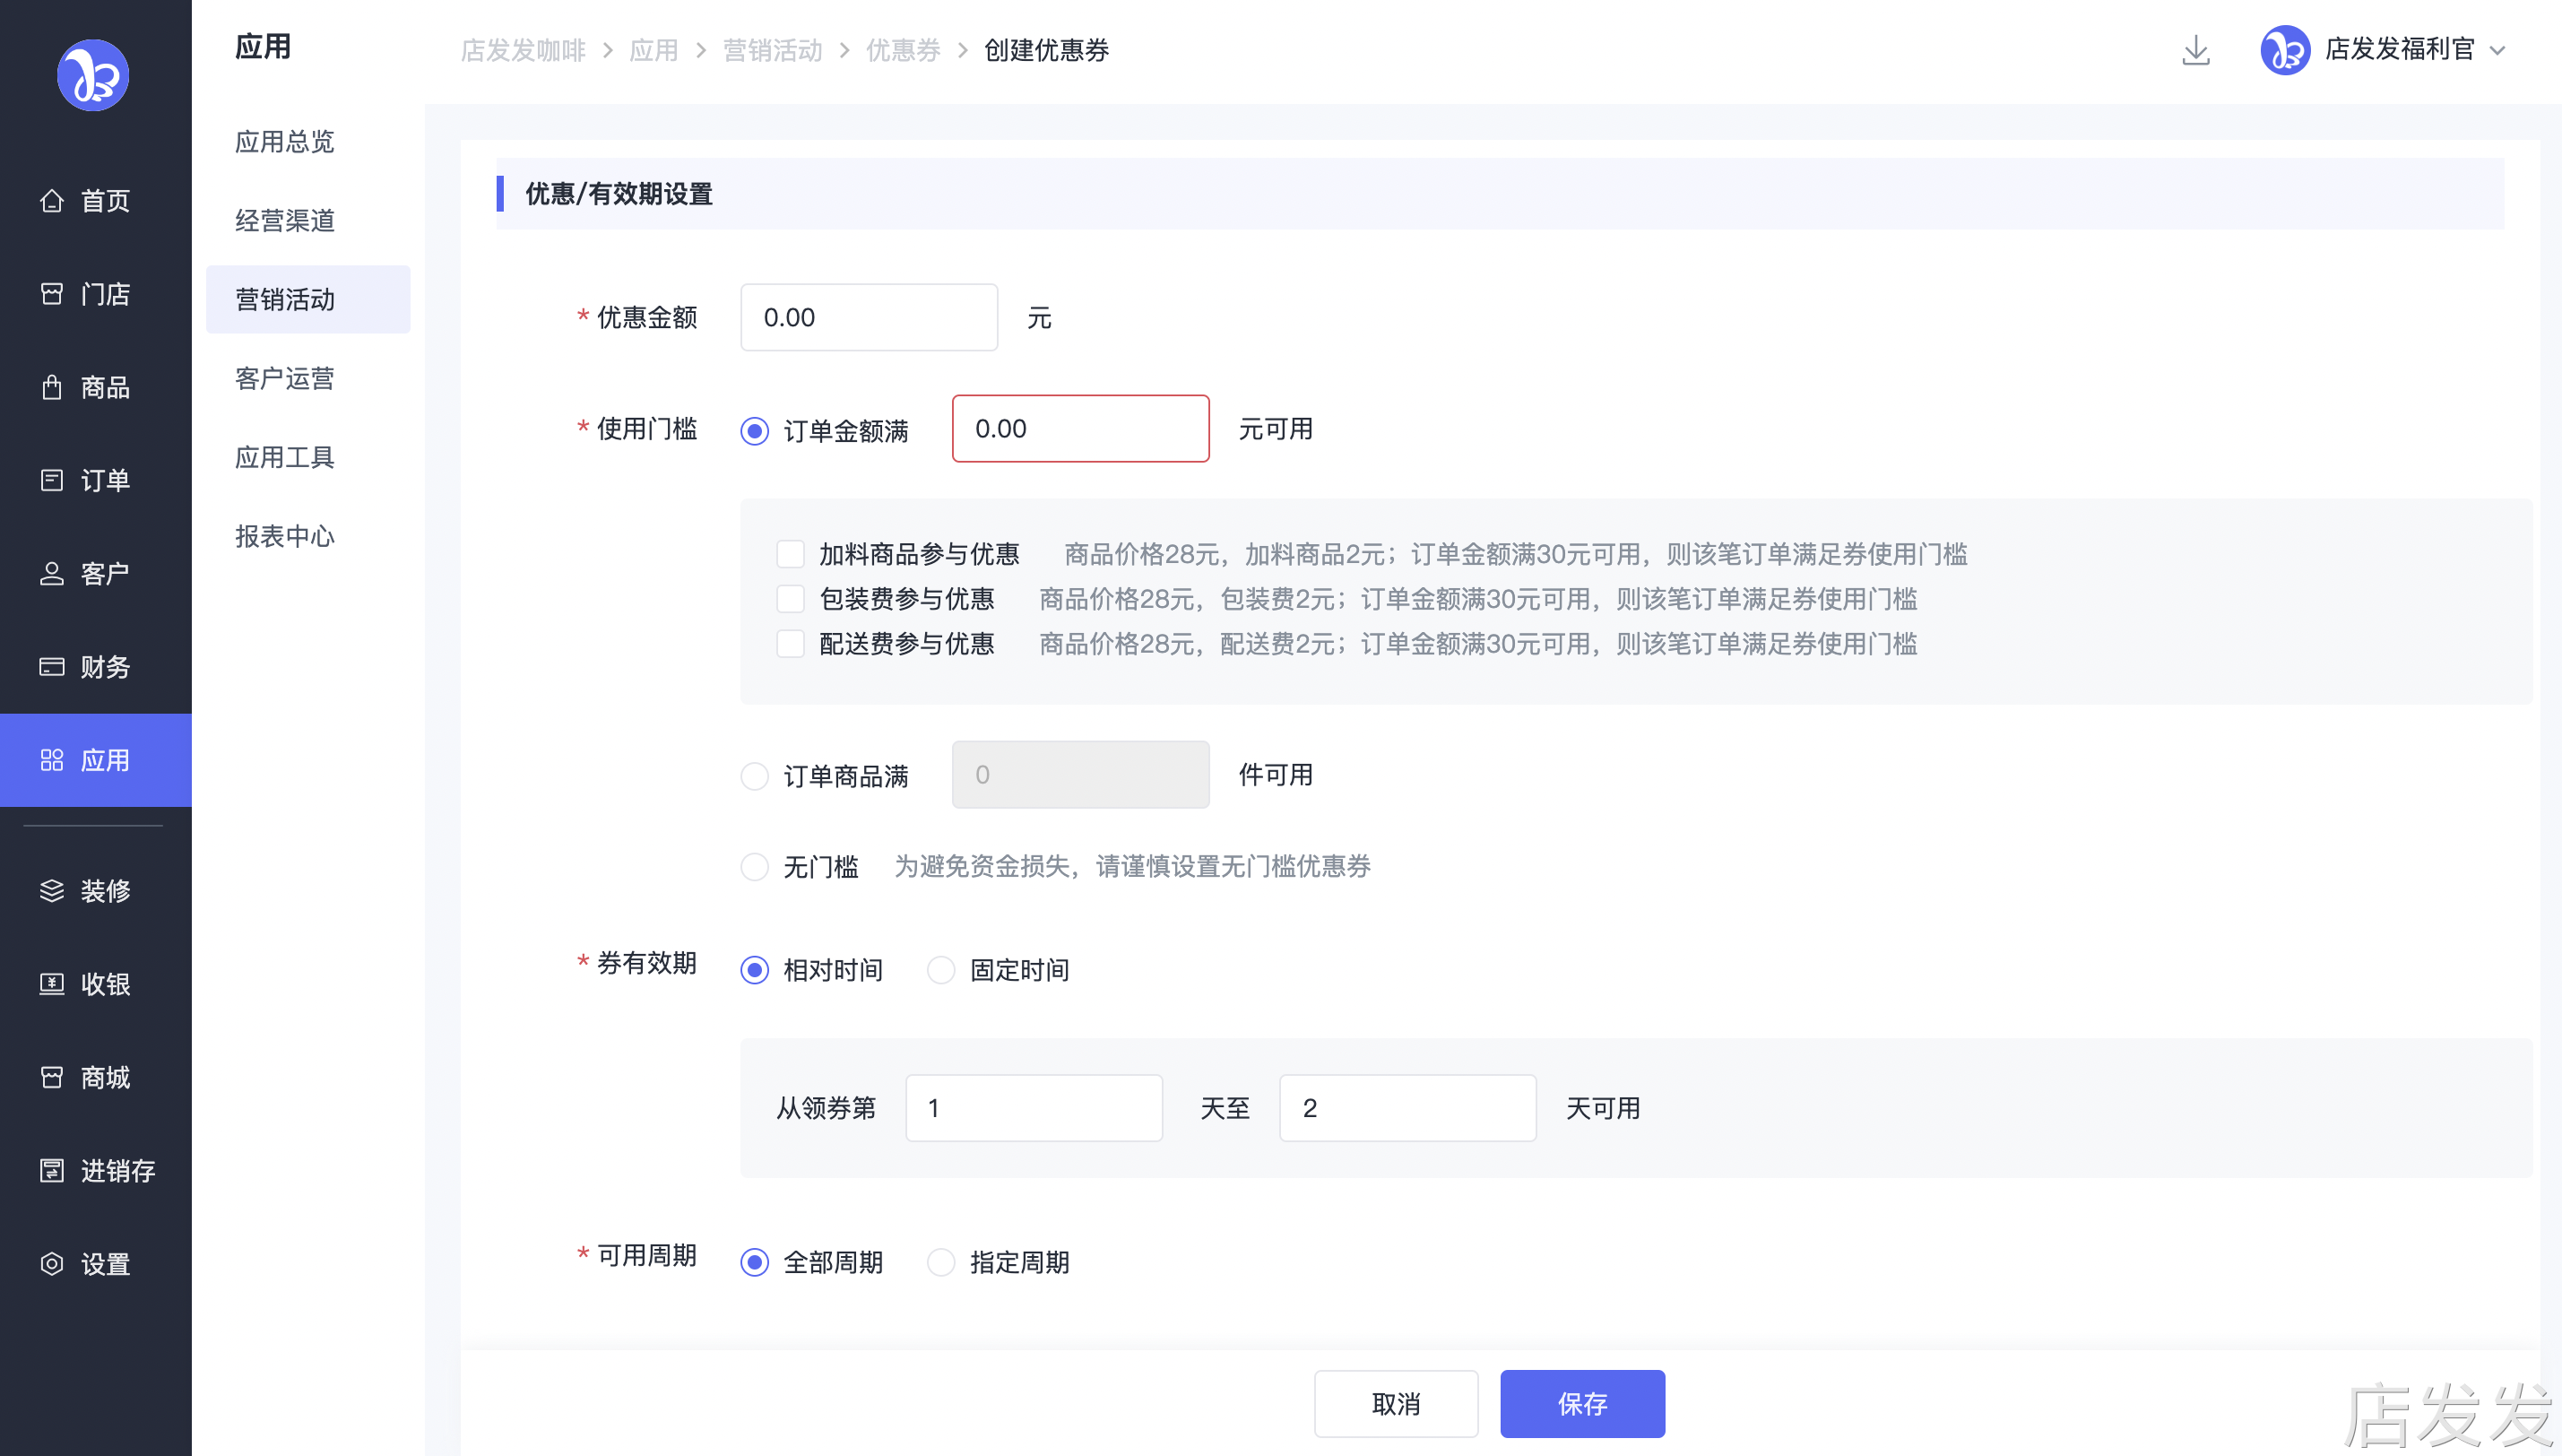Viewport: 2562px width, 1456px height.
Task: Go to 报表中心 menu item
Action: (285, 536)
